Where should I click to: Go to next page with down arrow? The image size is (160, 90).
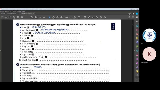(36, 17)
